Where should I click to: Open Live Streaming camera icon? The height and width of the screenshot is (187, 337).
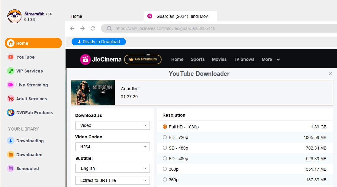(11, 85)
